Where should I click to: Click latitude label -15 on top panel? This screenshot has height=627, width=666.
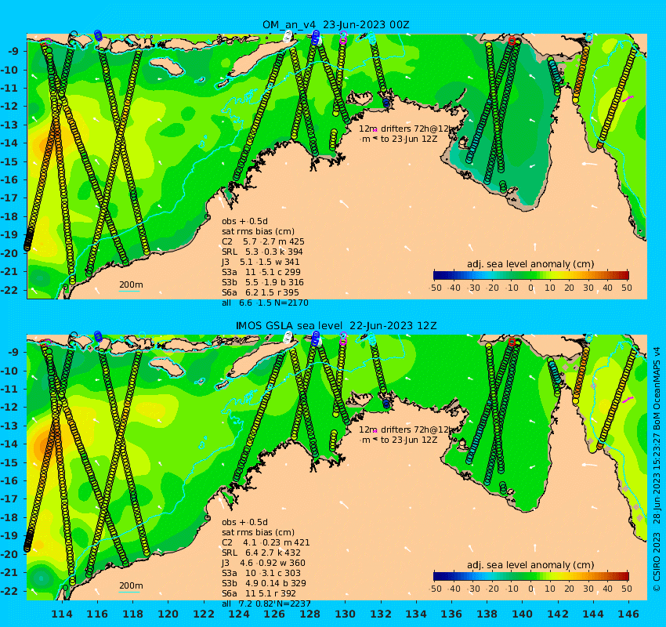pos(9,161)
